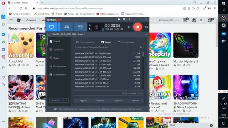Click the Загрузить button
228x128 pixels.
[x=118, y=101]
